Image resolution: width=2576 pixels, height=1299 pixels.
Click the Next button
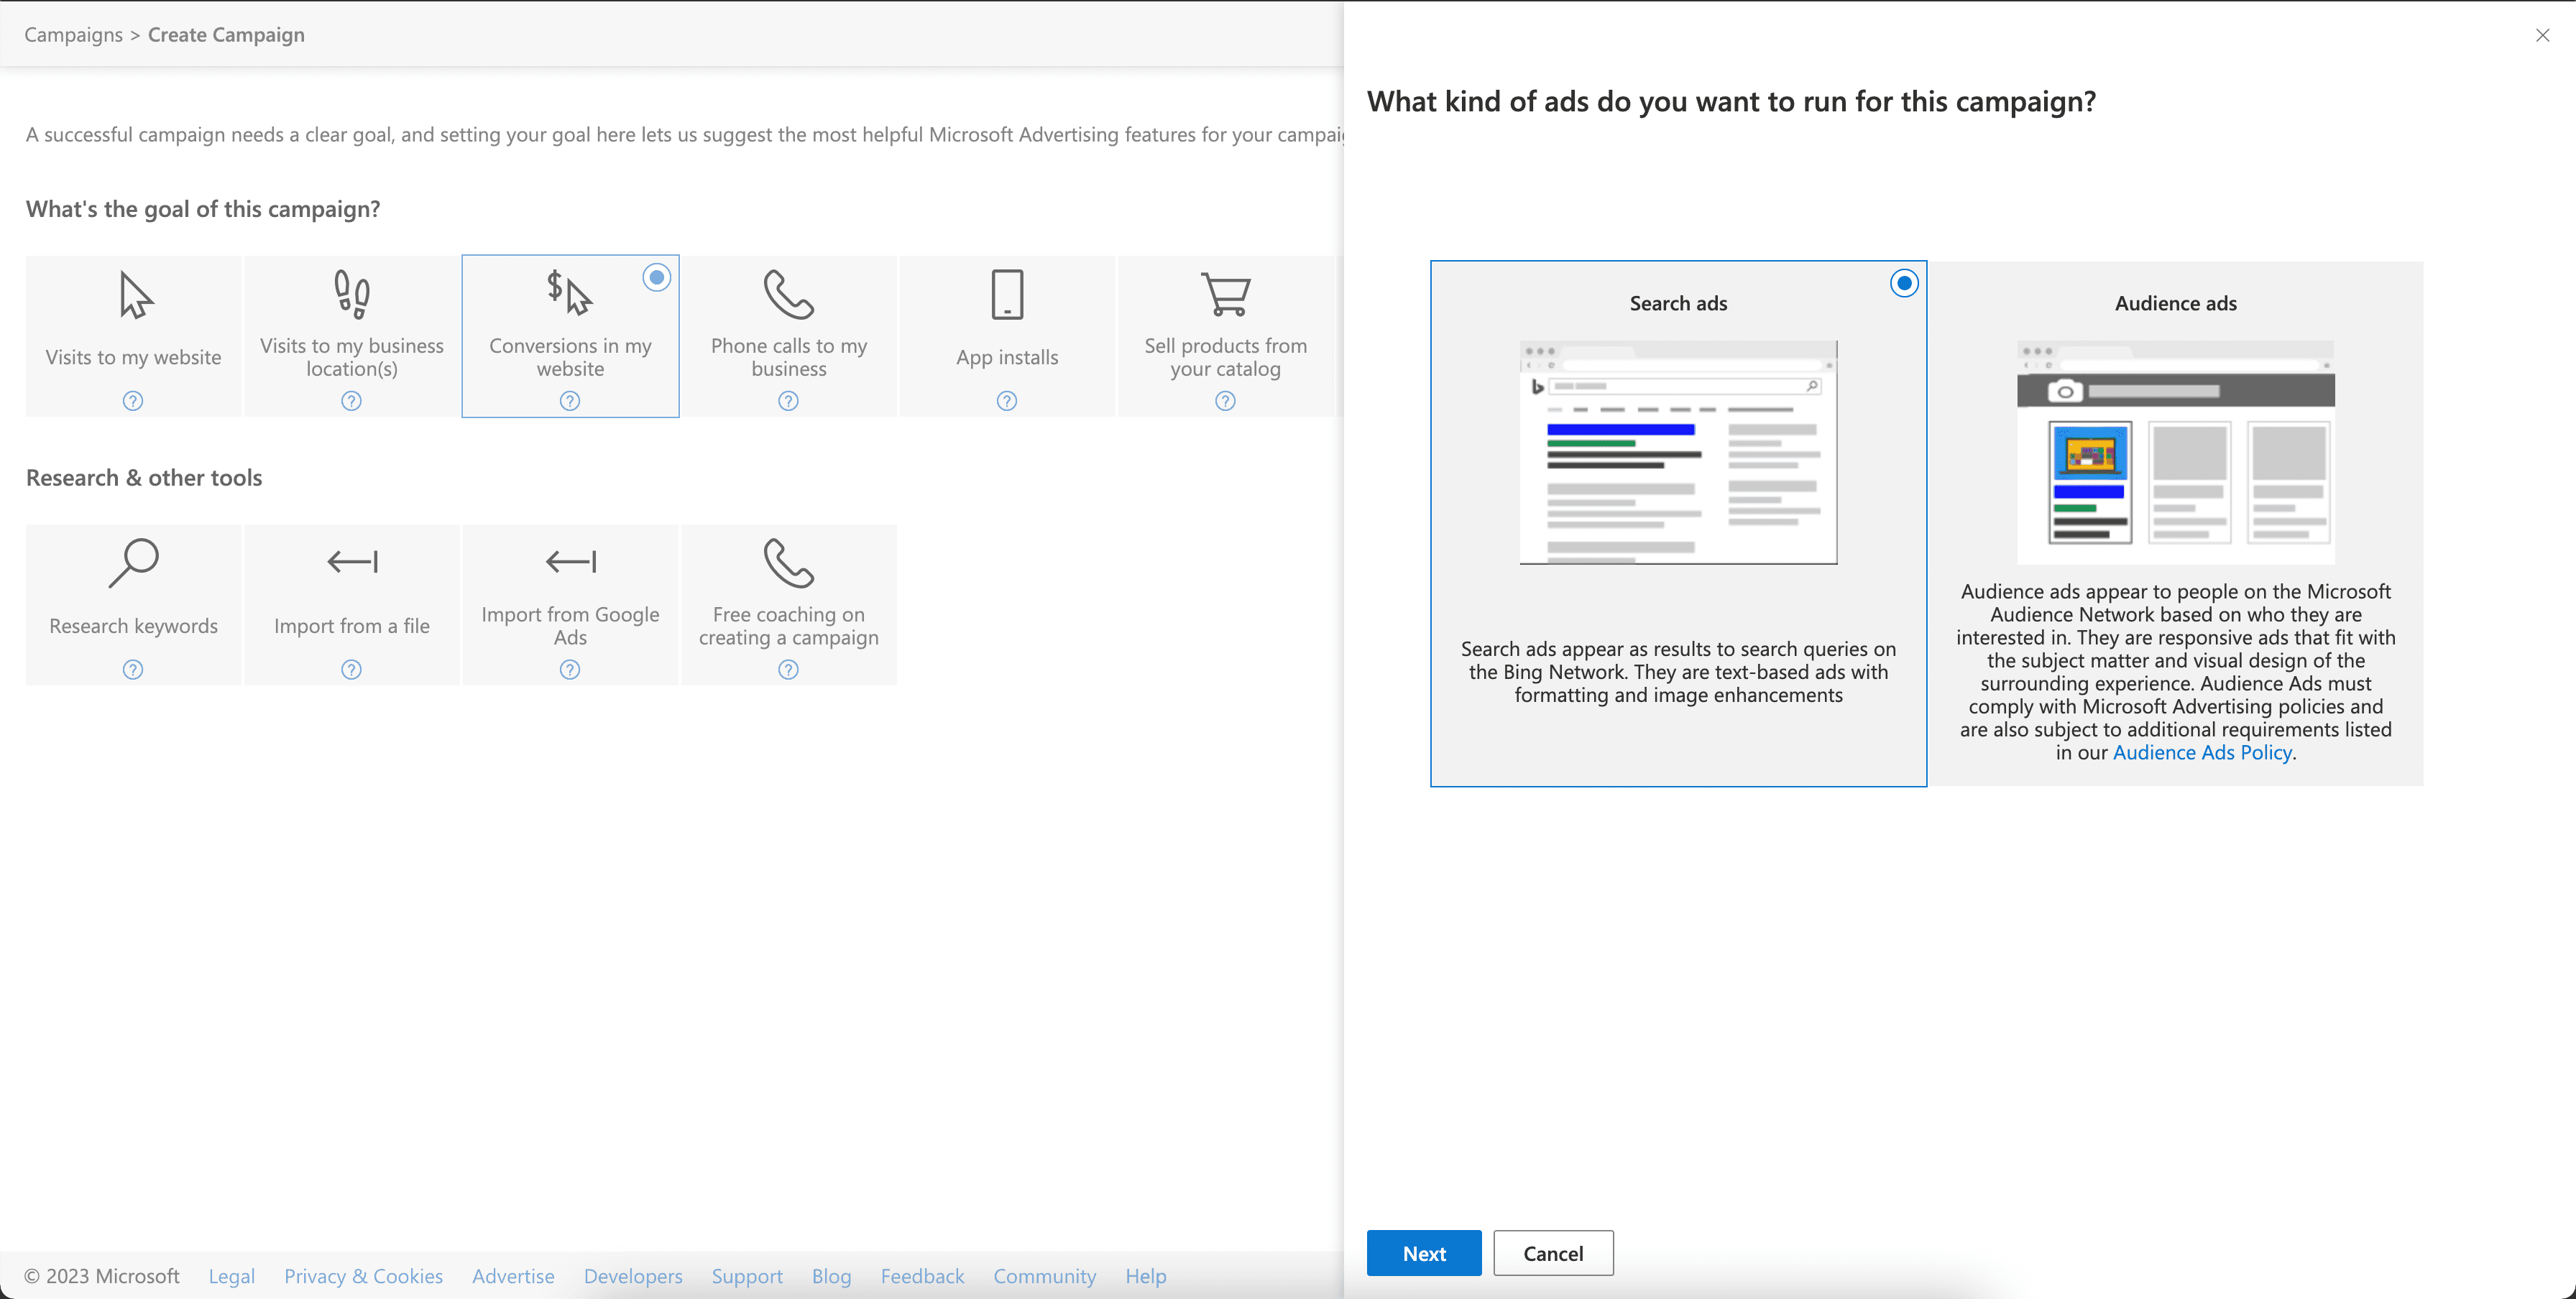[1424, 1253]
